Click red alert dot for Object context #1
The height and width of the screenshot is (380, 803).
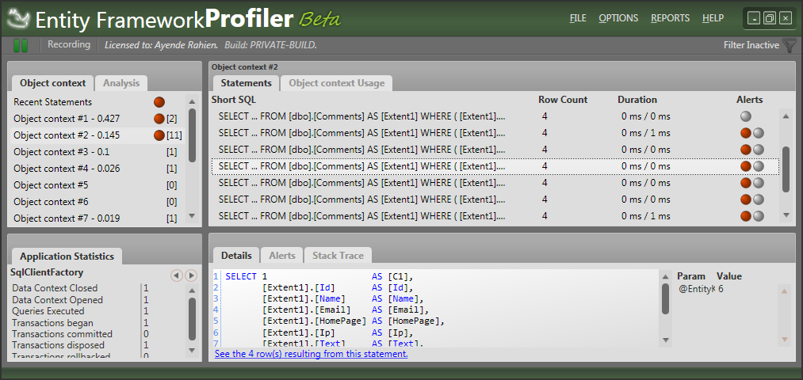159,119
